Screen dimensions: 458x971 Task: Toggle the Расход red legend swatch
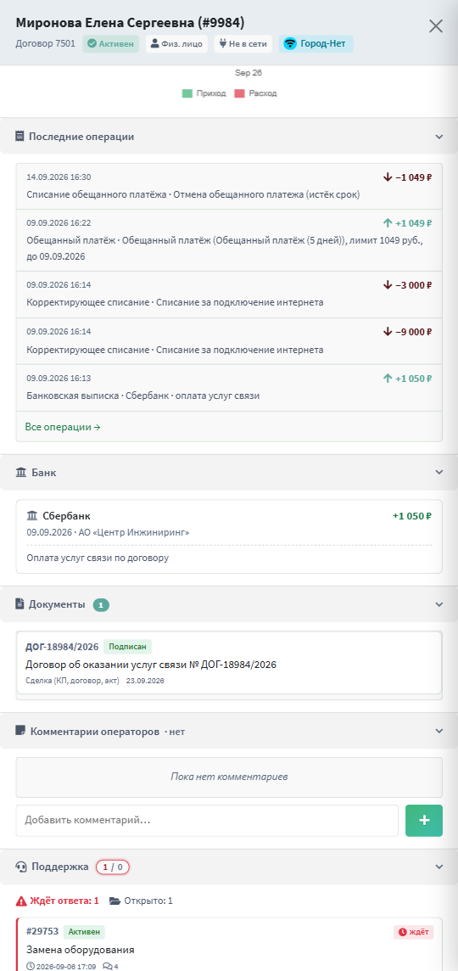239,93
